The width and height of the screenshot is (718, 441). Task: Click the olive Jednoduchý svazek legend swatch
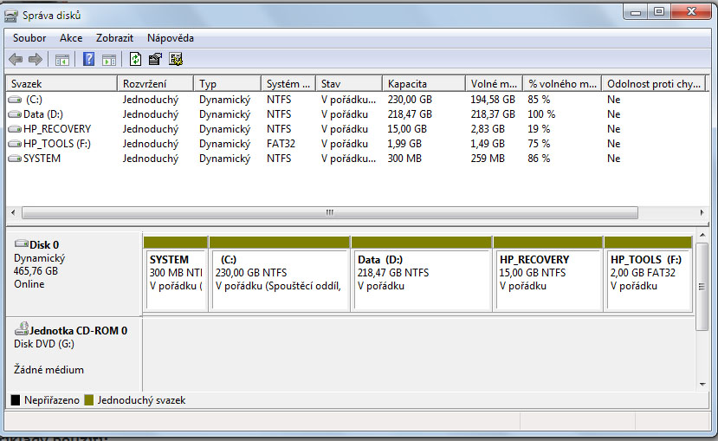[x=89, y=400]
